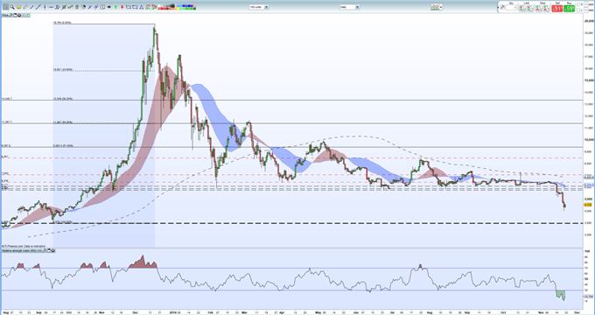Click the green Buy price button

click(x=570, y=9)
